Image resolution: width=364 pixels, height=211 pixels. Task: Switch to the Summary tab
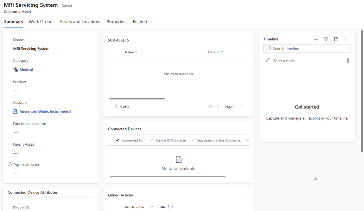[x=14, y=22]
